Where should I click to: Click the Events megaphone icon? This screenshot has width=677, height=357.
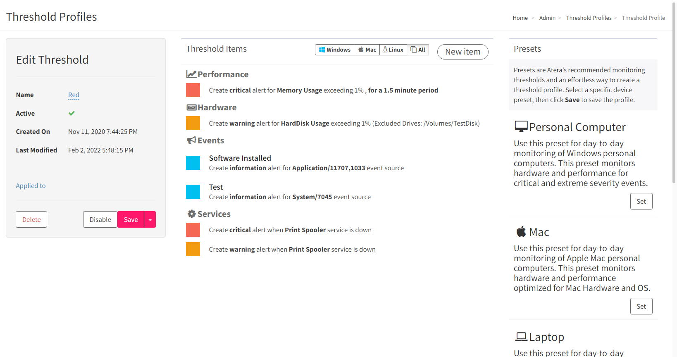(x=191, y=140)
